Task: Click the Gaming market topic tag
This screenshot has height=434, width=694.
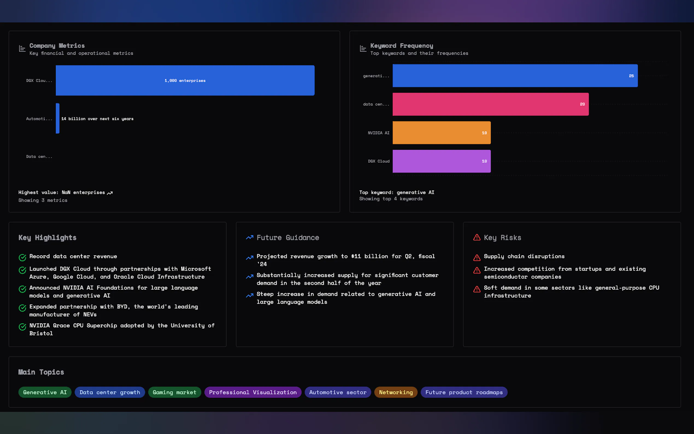Action: pos(174,392)
